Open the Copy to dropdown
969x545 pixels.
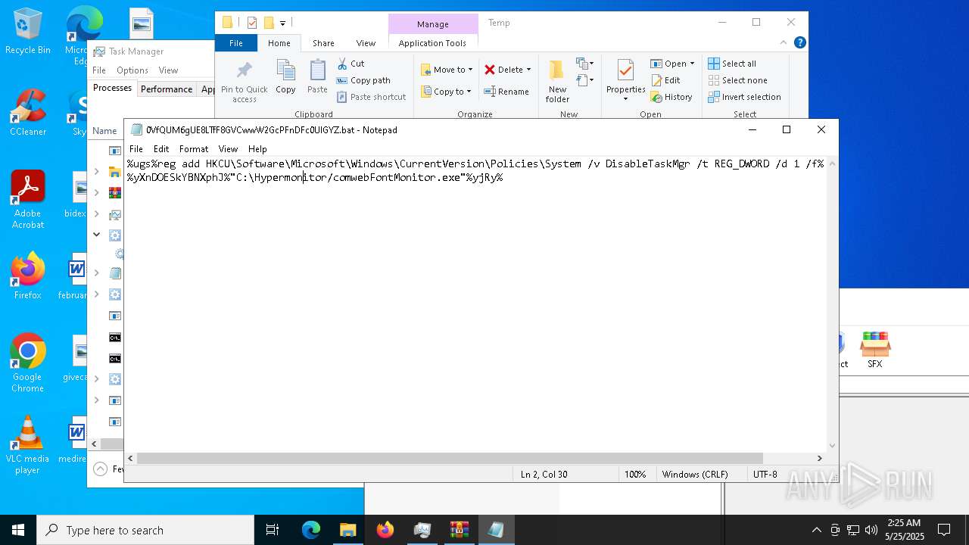447,92
